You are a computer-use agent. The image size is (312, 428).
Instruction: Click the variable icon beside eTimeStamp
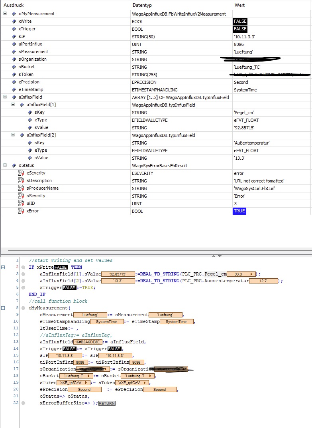pyautogui.click(x=14, y=89)
